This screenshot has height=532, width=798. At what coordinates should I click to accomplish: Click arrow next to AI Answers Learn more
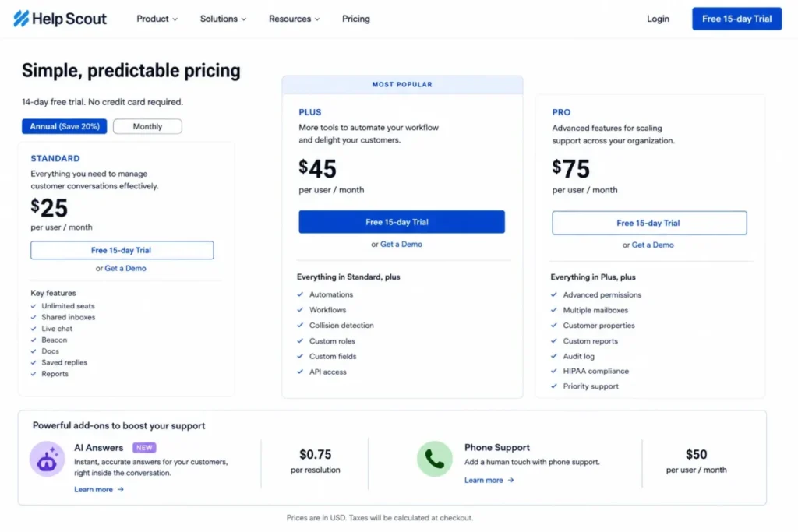121,489
